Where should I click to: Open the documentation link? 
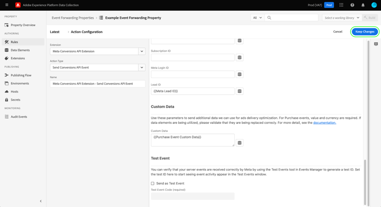325,123
